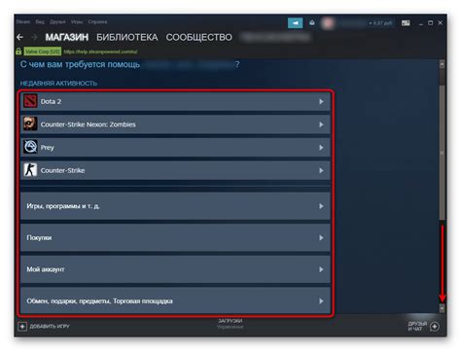This screenshot has height=351, width=461.
Task: Switch to the БИБЛИОТЕКА tab
Action: pos(127,37)
